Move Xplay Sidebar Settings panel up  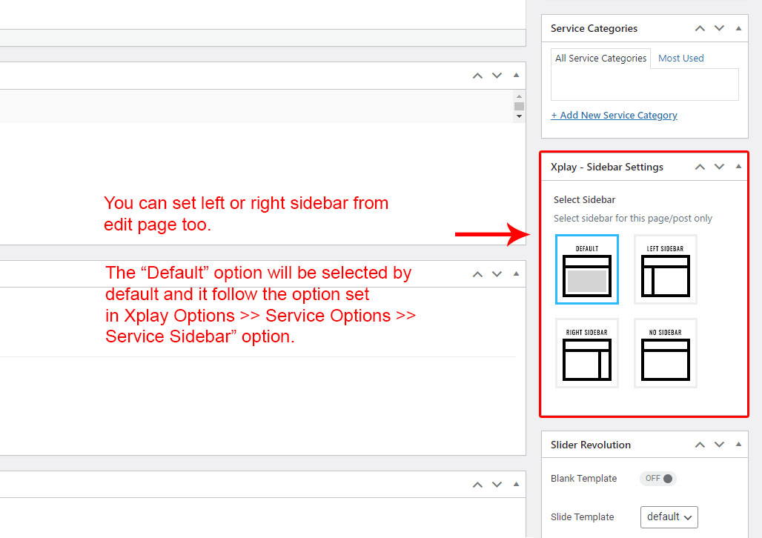pyautogui.click(x=700, y=167)
